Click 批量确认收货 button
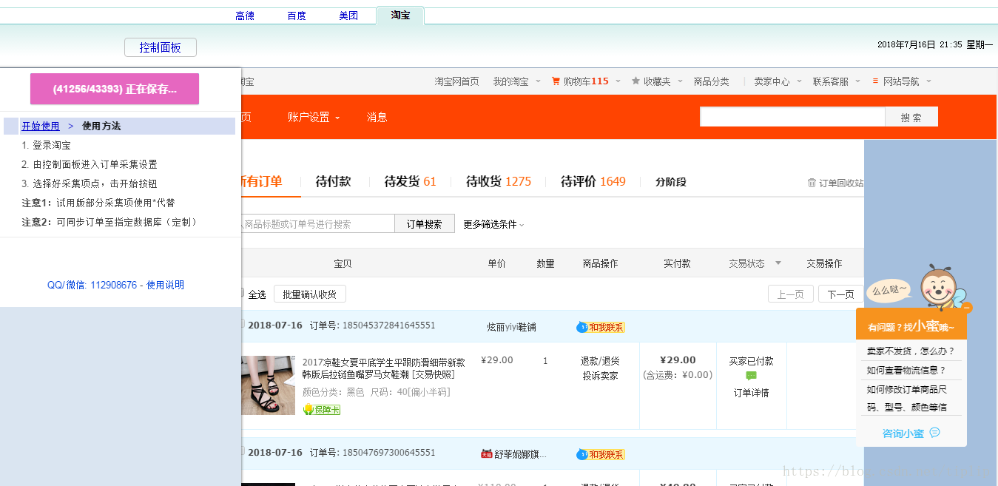Screen dimensions: 998x486 (x=310, y=294)
